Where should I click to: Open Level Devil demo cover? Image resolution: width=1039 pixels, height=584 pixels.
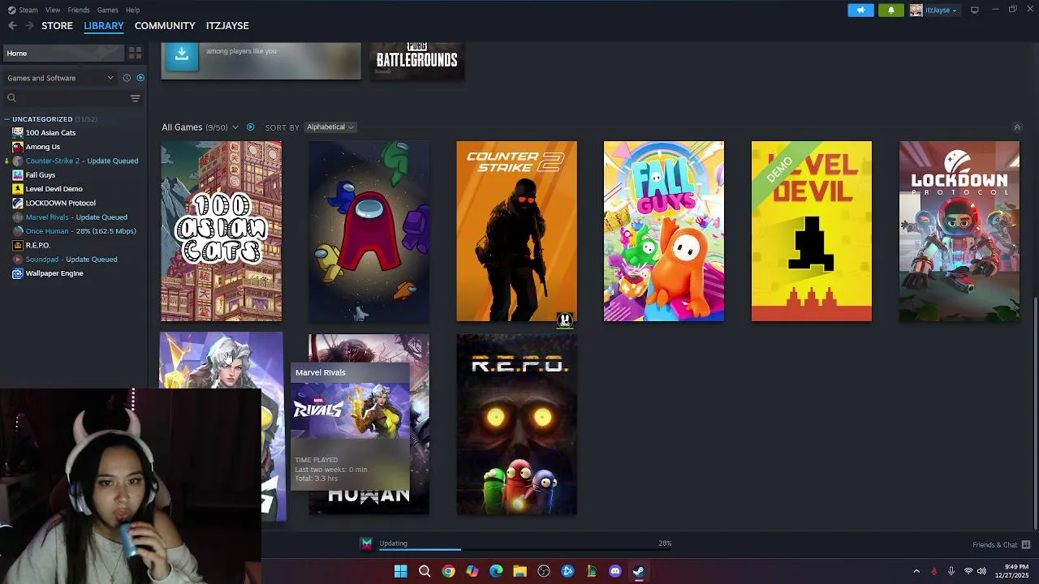[812, 231]
